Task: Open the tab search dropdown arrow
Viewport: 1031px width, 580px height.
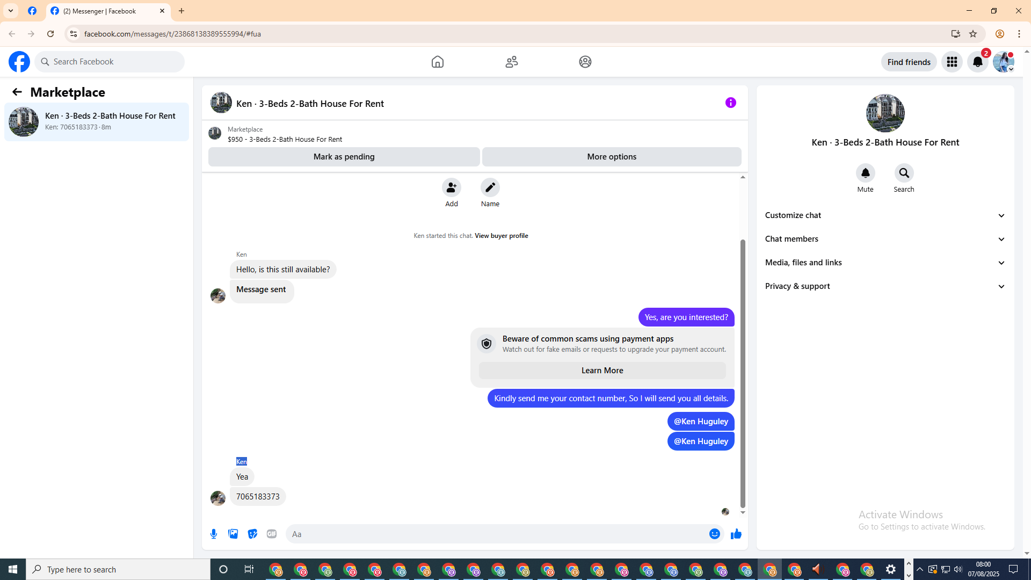Action: (11, 11)
